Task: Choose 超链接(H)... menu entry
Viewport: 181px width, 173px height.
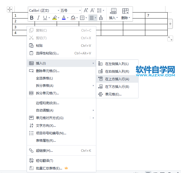Action: [x=61, y=150]
